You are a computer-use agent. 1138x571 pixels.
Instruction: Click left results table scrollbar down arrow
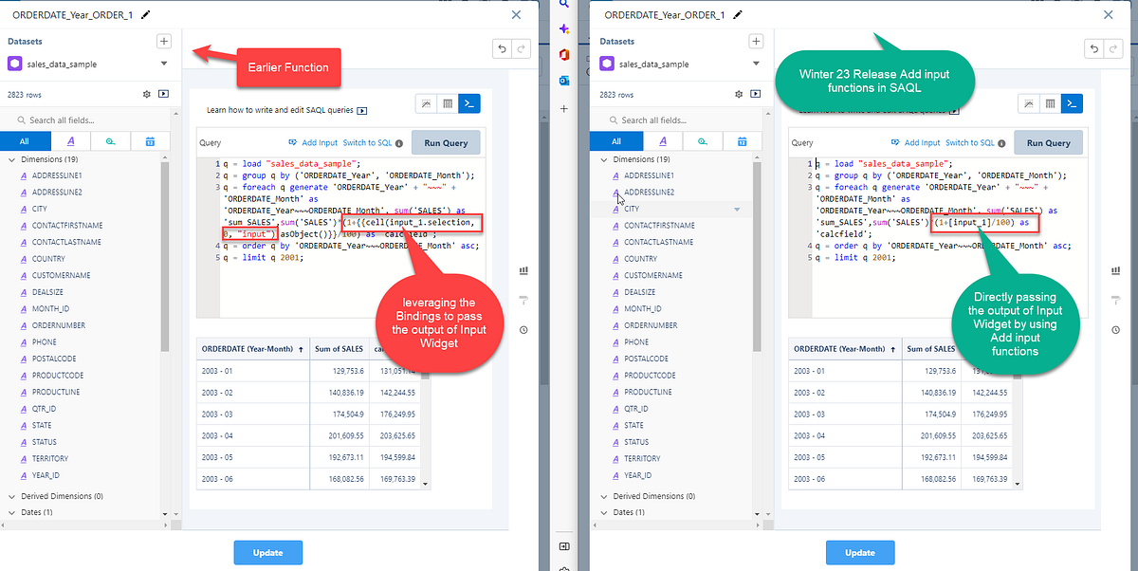[x=426, y=484]
